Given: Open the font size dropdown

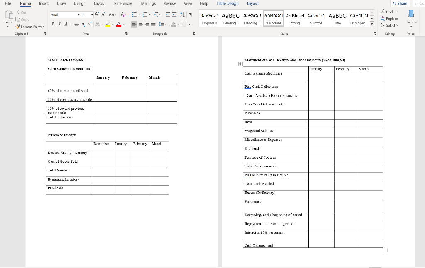Looking at the screenshot, I should [x=92, y=15].
